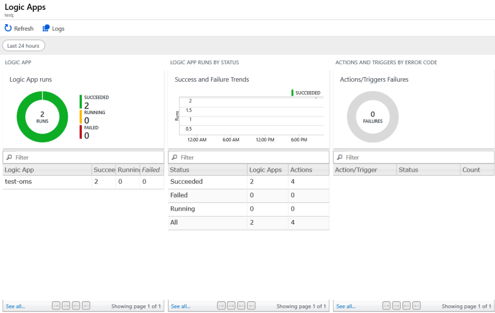Click the Refresh icon in toolbar
Image resolution: width=495 pixels, height=313 pixels.
click(x=8, y=28)
